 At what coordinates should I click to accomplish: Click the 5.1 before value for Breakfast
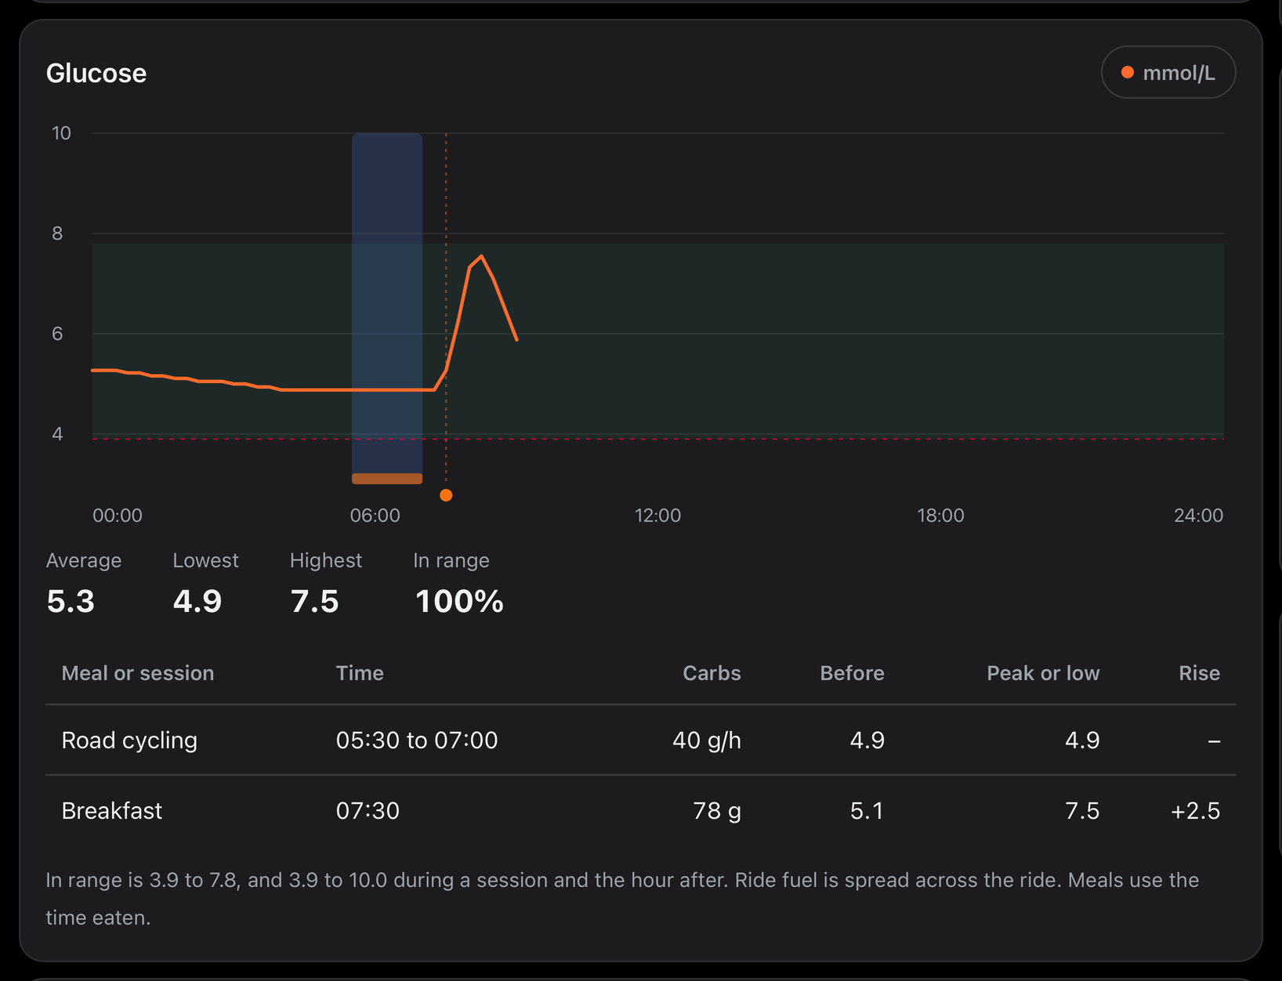[867, 810]
